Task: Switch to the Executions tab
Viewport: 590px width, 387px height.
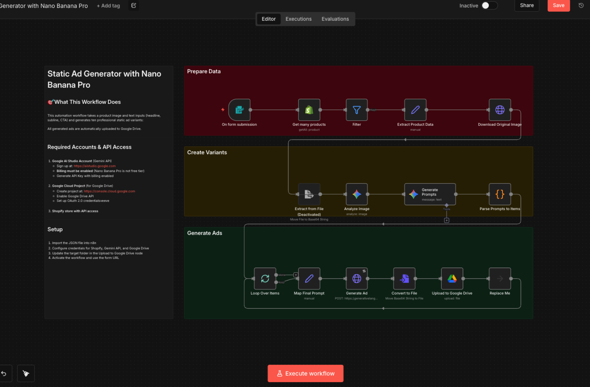Action: [298, 19]
